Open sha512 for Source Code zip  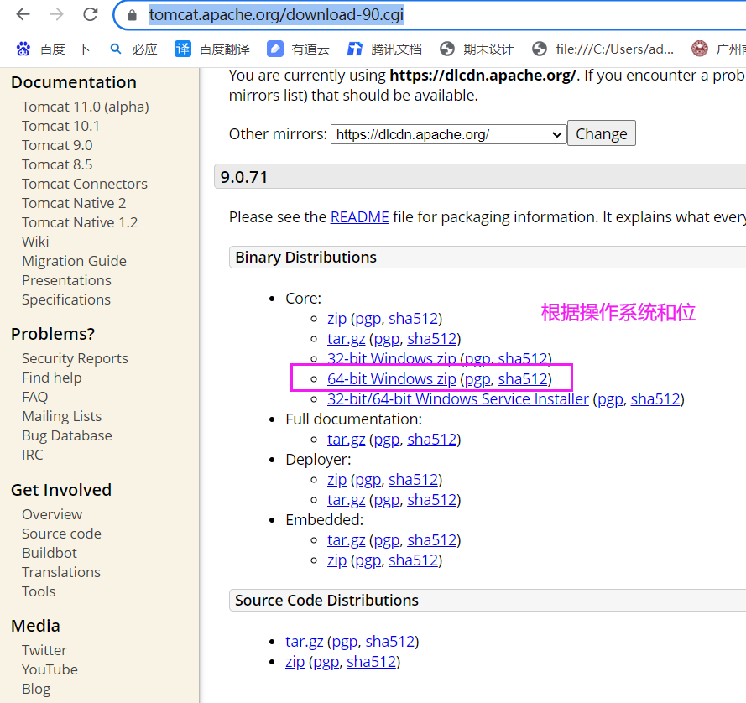(x=372, y=662)
